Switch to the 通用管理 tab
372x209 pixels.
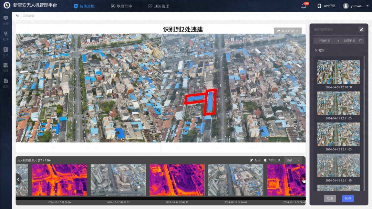point(158,6)
